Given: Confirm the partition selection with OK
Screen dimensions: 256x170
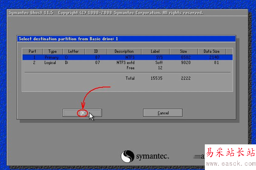Looking at the screenshot, I should click(82, 113).
